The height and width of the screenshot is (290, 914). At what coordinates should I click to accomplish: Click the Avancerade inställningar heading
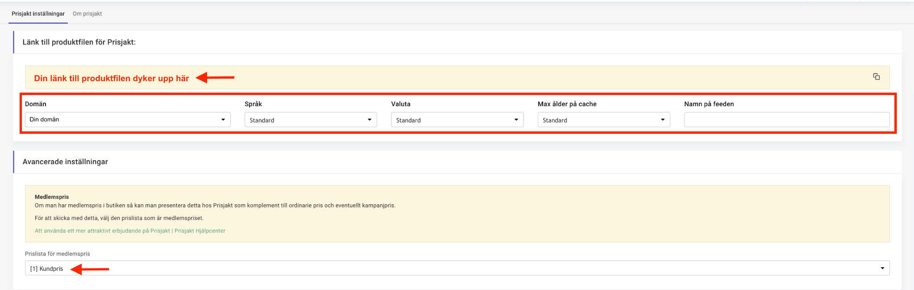(x=65, y=162)
